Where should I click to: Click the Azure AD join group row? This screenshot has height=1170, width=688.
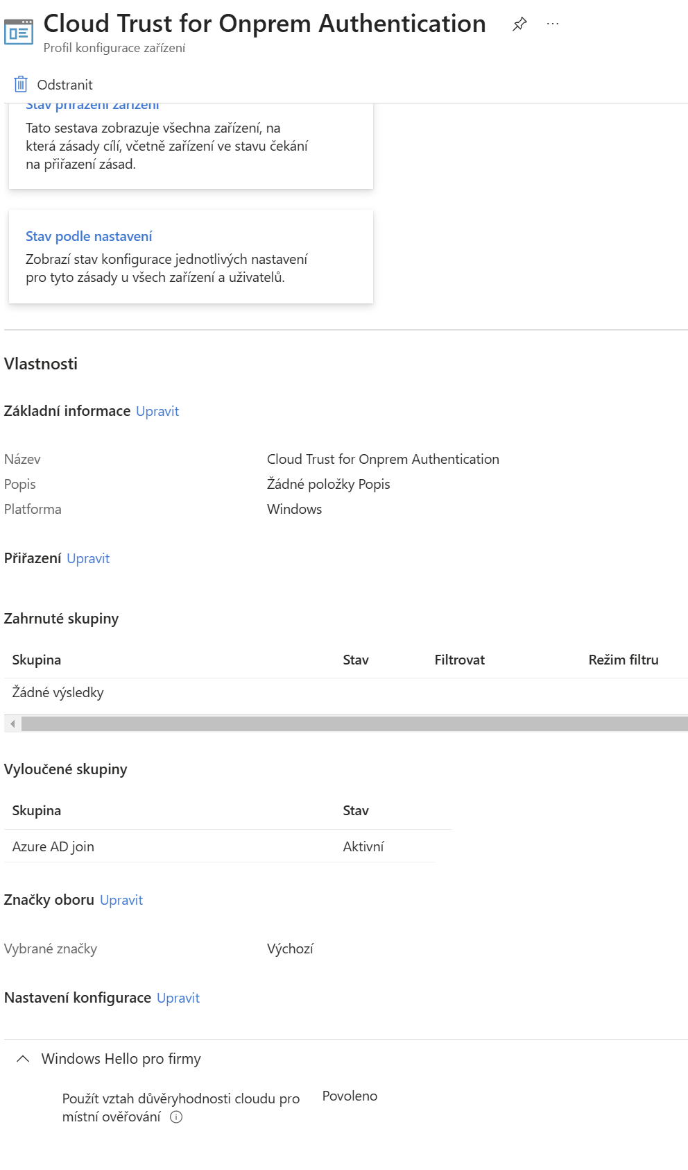coord(221,846)
